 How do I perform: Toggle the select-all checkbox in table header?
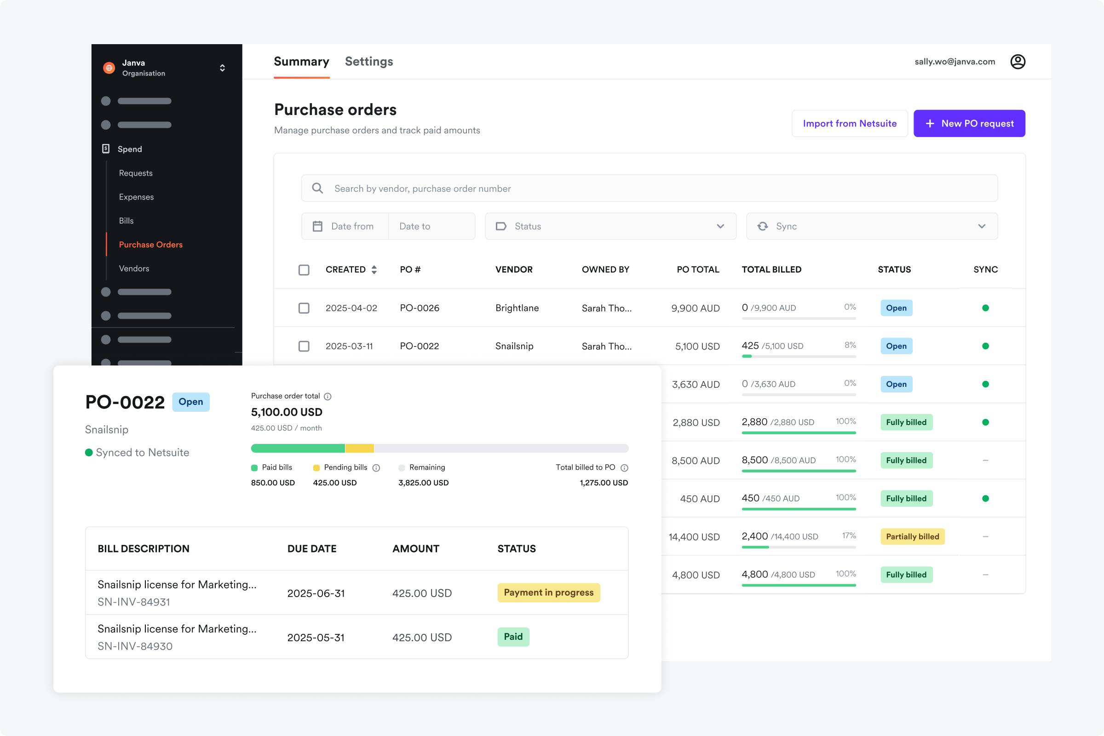(x=304, y=270)
